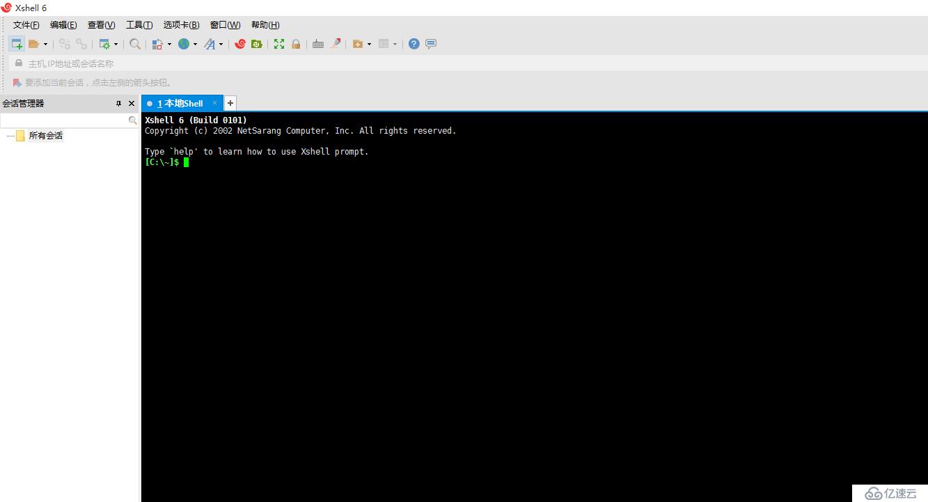
Task: Click the New session icon
Action: (17, 44)
